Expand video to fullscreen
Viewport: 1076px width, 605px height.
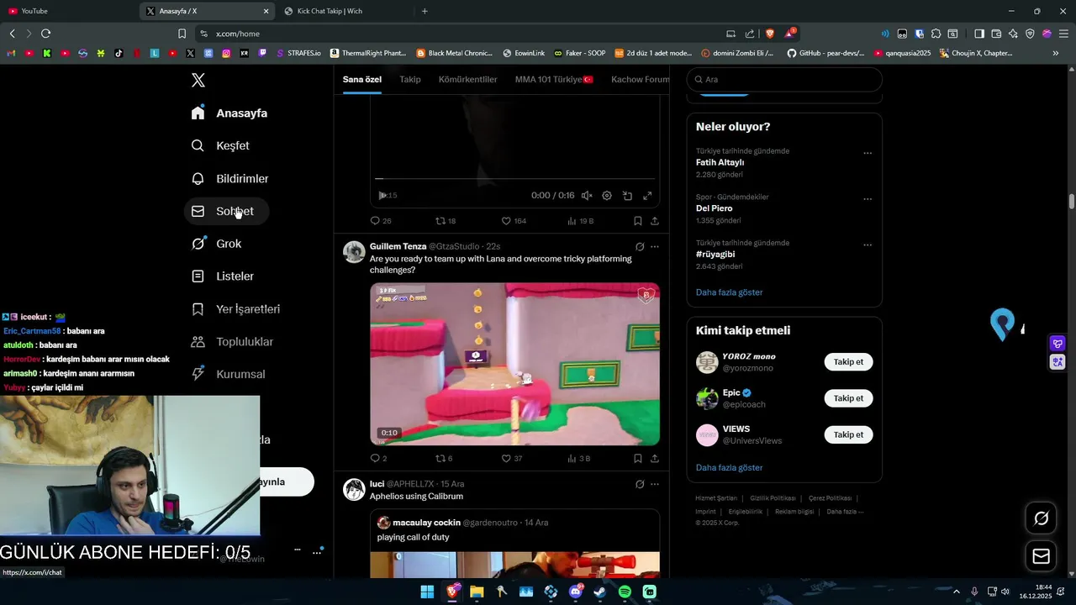click(647, 196)
